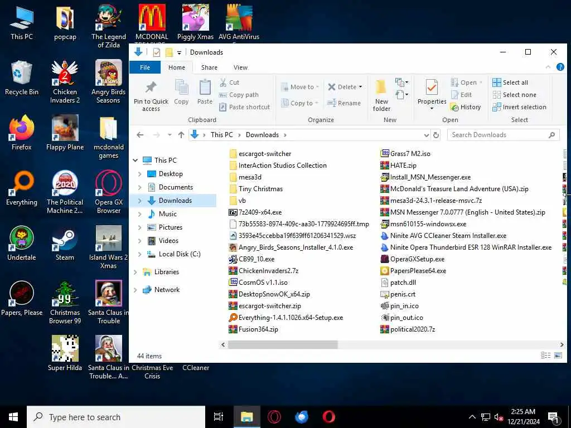Select Network in navigation pane
This screenshot has width=571, height=428.
click(166, 290)
